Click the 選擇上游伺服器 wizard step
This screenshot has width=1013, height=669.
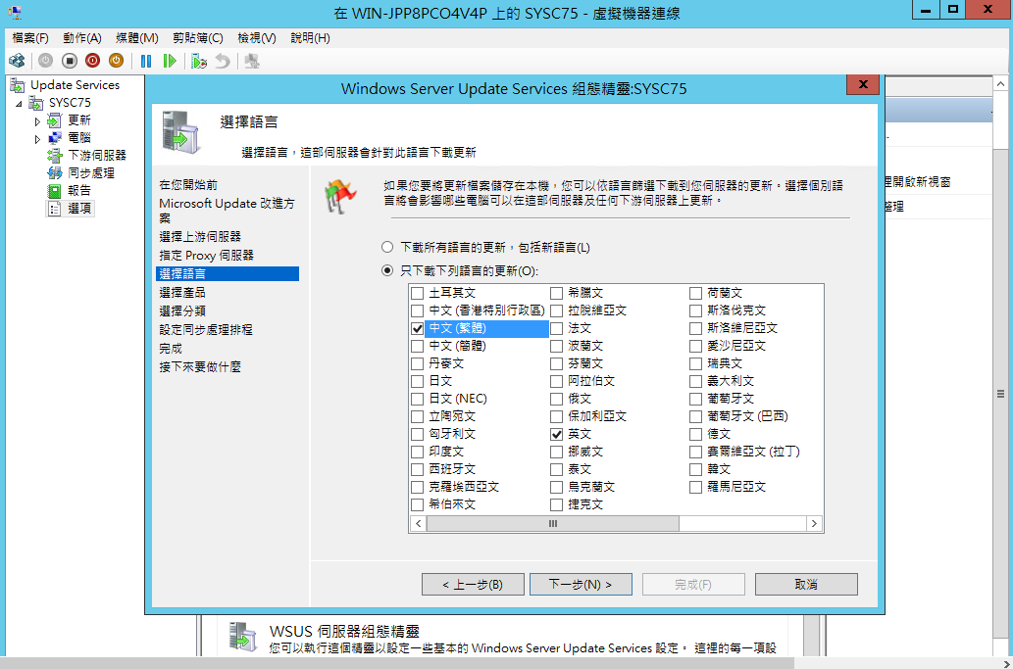click(x=200, y=237)
